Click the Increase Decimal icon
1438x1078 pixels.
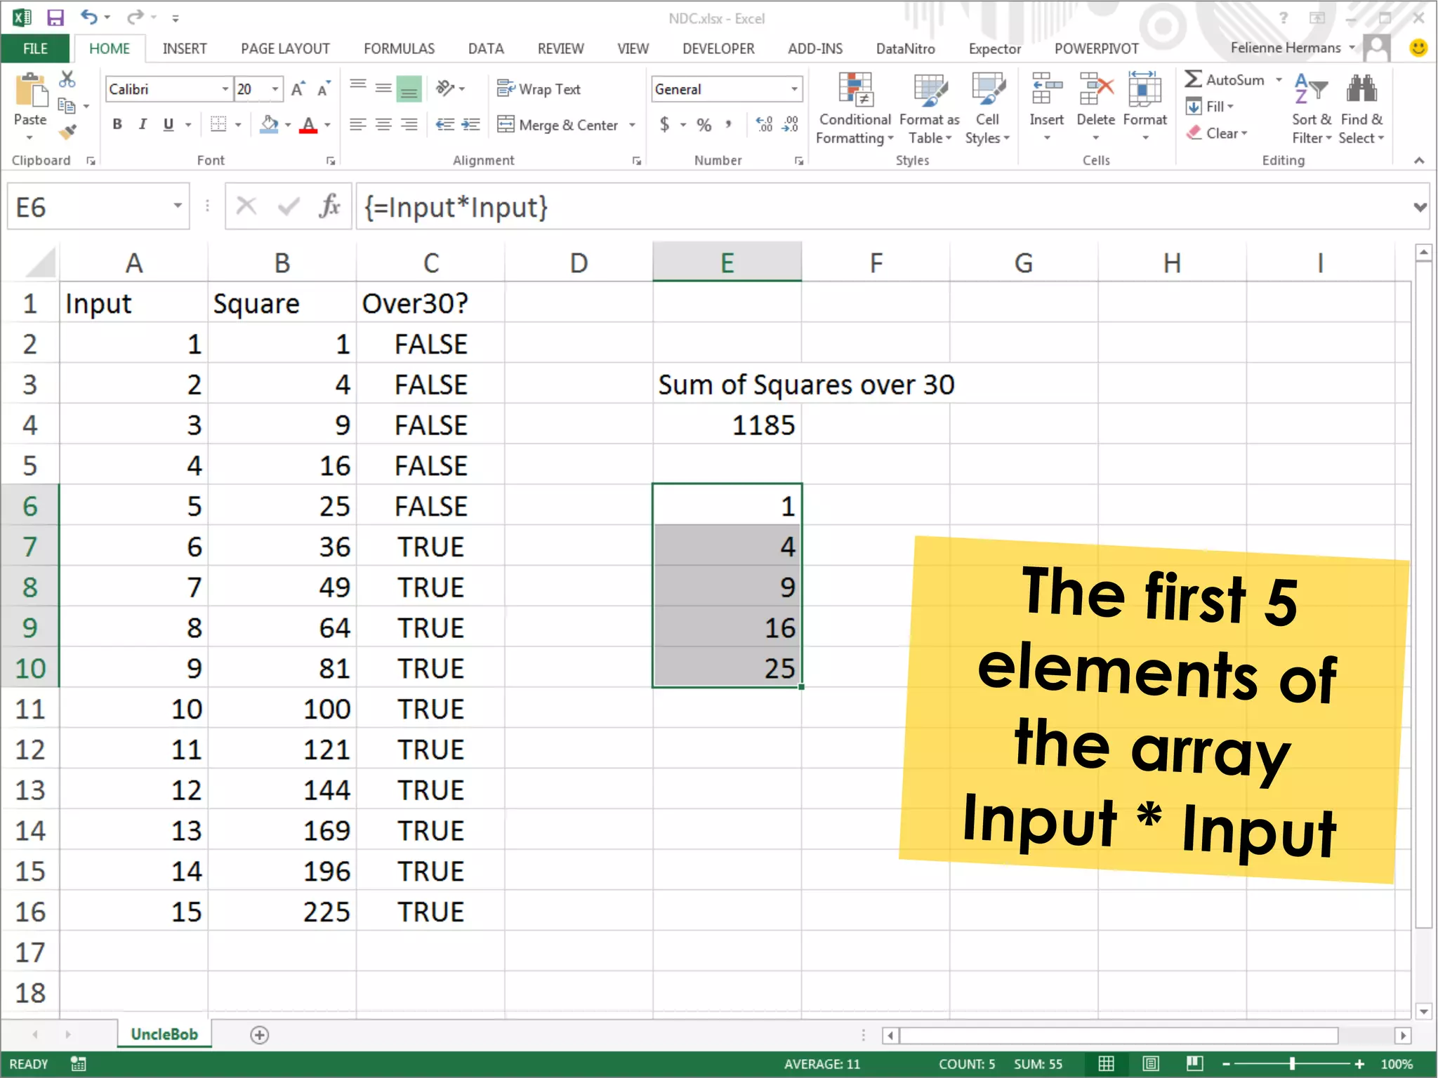(764, 125)
